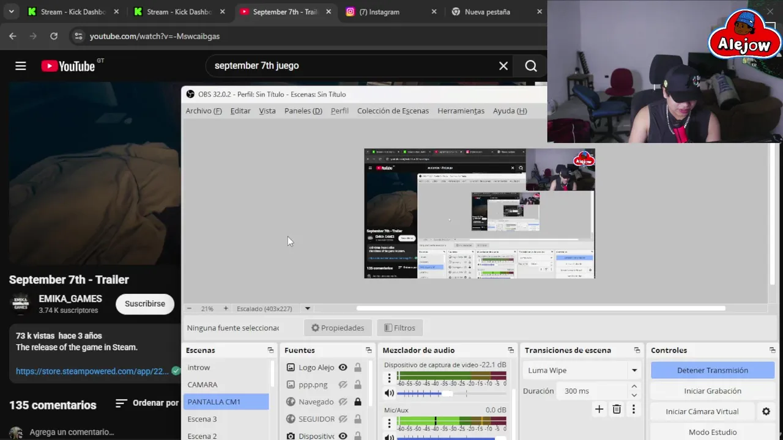Image resolution: width=783 pixels, height=440 pixels.
Task: Open OBS Vista menu
Action: 267,111
